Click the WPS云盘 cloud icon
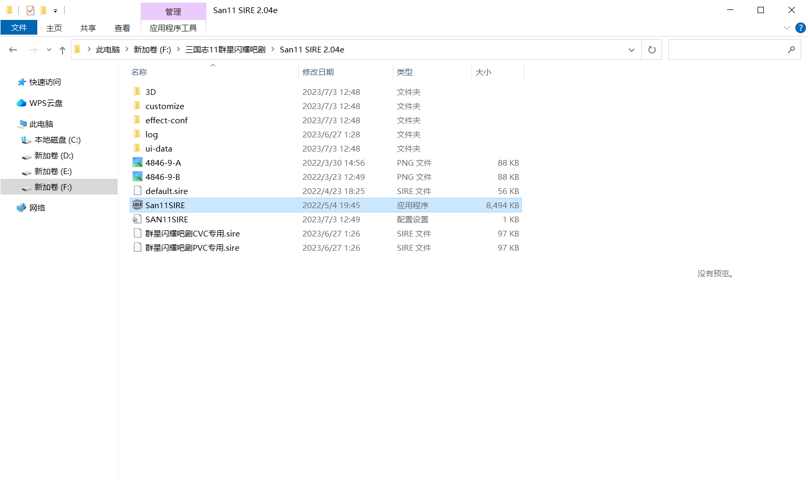Image resolution: width=808 pixels, height=484 pixels. pyautogui.click(x=22, y=103)
